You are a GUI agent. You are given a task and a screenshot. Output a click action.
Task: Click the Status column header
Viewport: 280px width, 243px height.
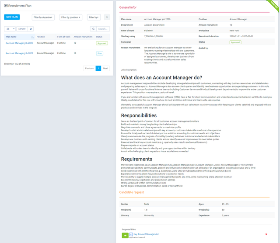click(x=99, y=37)
